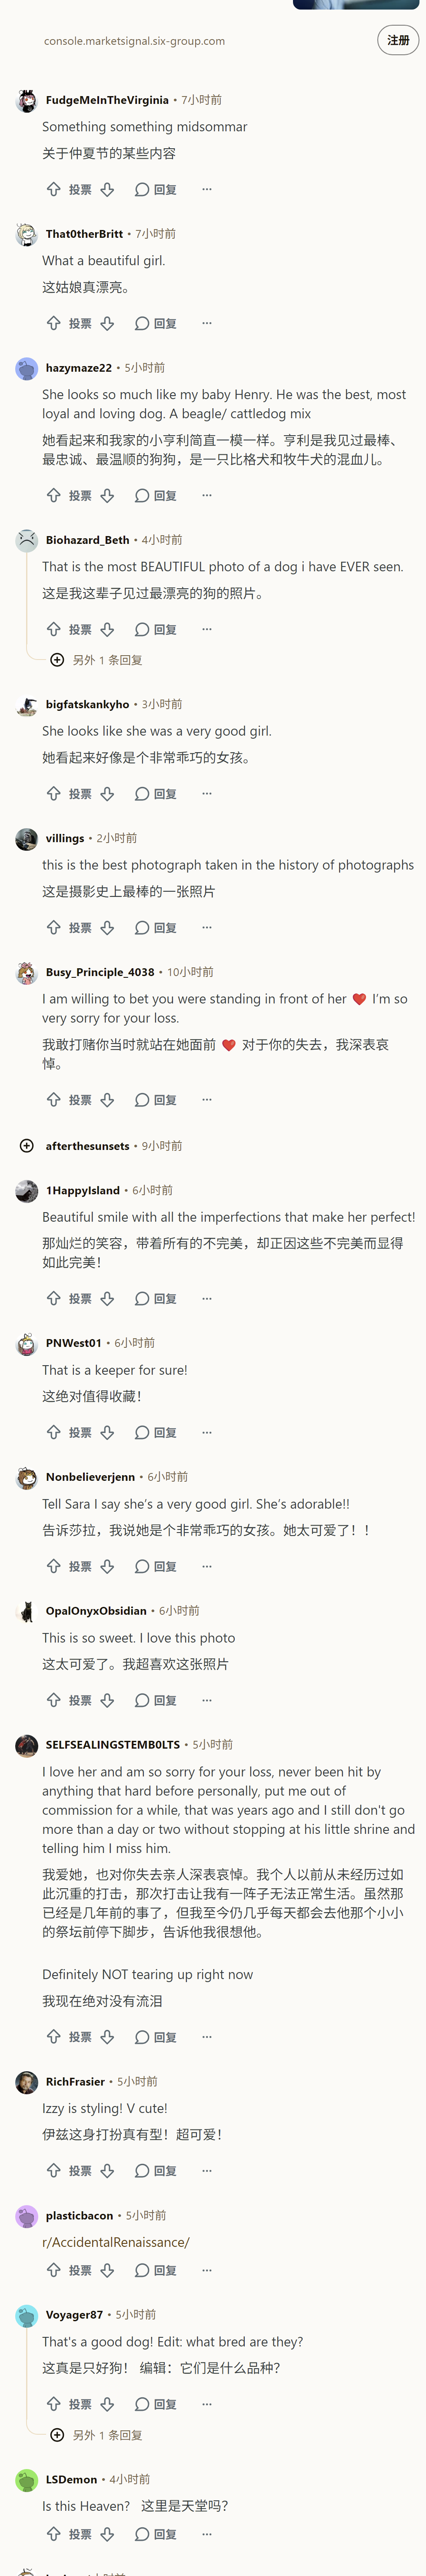Expand one more reply under Voyager87

pos(97,2435)
